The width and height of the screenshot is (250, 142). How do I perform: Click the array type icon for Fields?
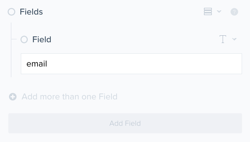208,12
